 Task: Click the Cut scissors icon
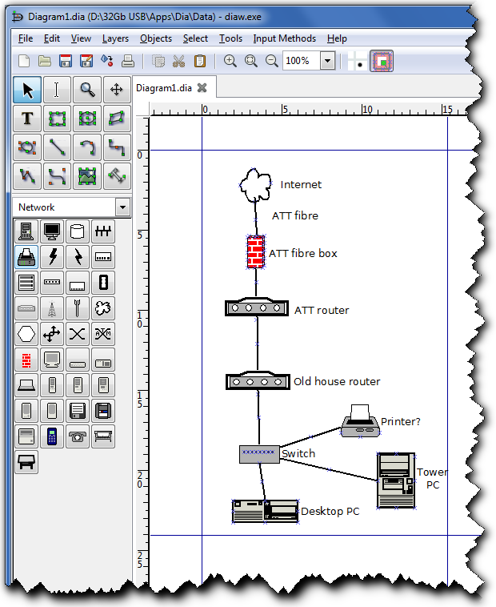(179, 61)
